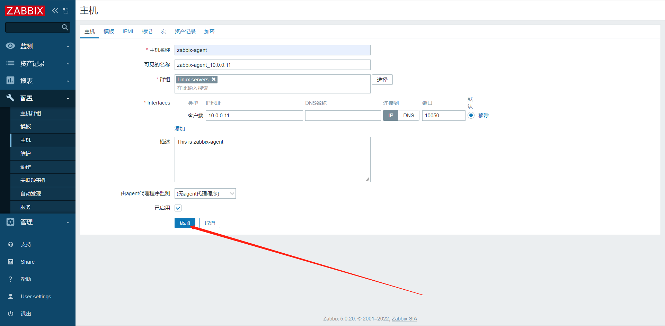Click the description resize handle
665x326 pixels.
pos(367,179)
